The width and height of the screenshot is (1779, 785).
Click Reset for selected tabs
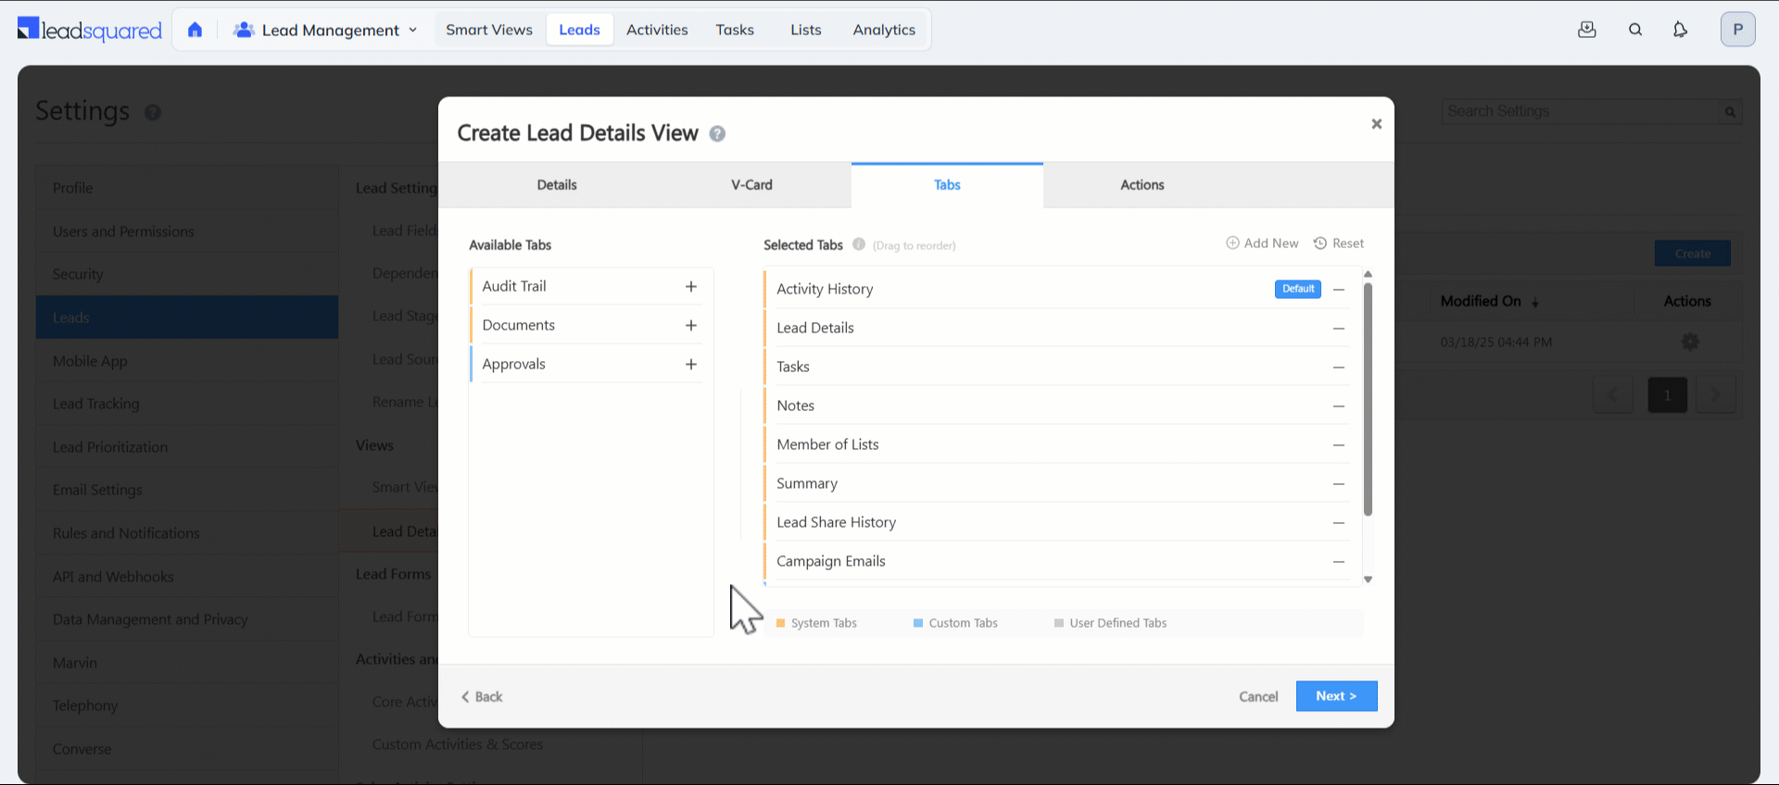click(1339, 243)
